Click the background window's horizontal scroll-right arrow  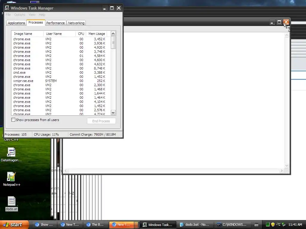tap(281, 171)
